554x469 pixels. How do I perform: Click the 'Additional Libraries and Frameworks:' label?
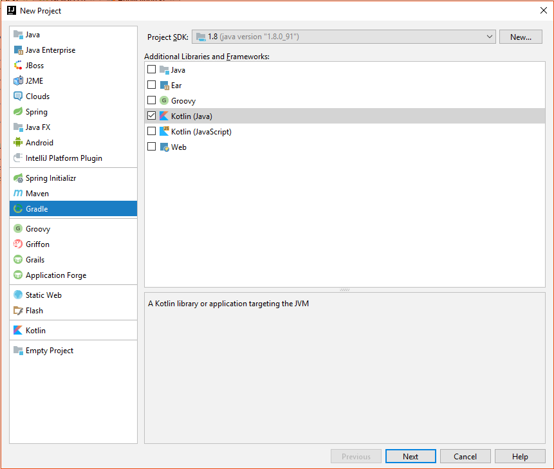point(207,57)
